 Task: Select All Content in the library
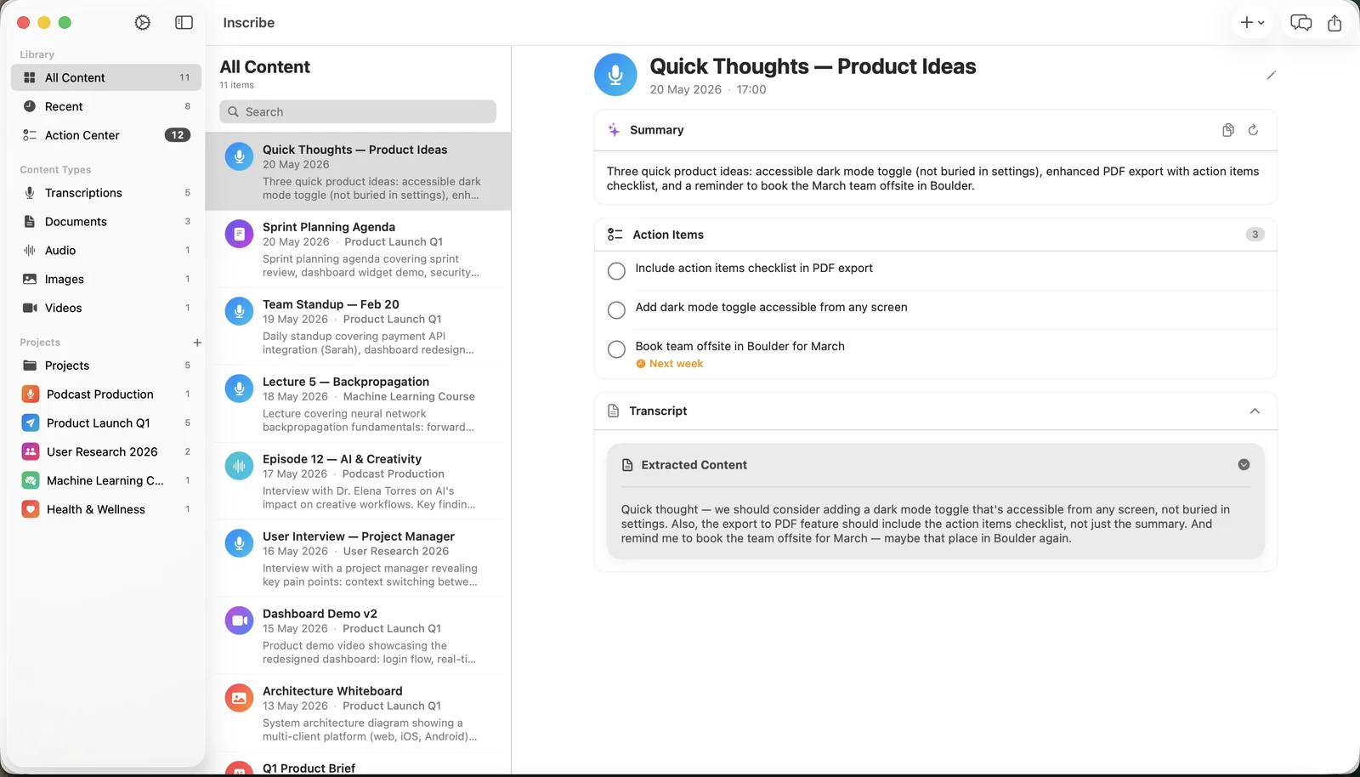point(106,77)
